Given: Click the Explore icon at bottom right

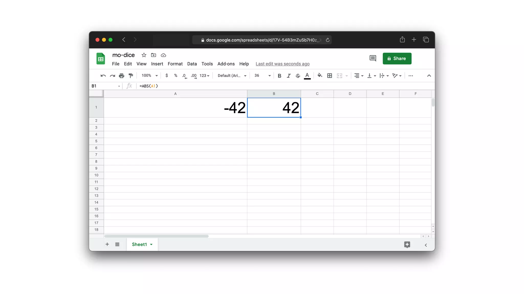Looking at the screenshot, I should point(407,244).
